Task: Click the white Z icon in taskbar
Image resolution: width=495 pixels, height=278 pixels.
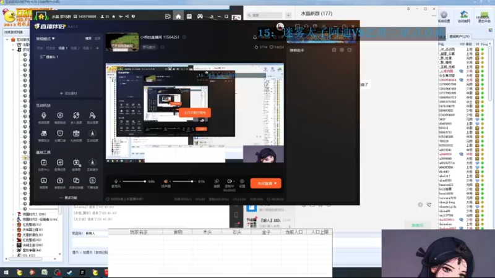Action: 82,272
